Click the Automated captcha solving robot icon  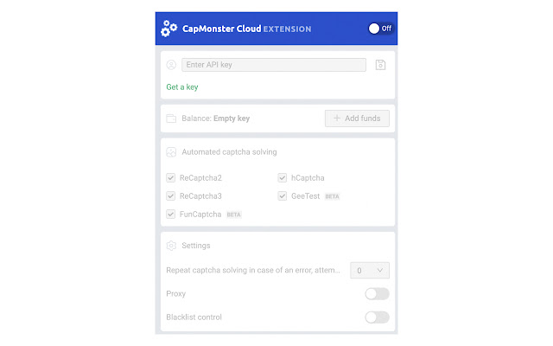click(x=171, y=152)
